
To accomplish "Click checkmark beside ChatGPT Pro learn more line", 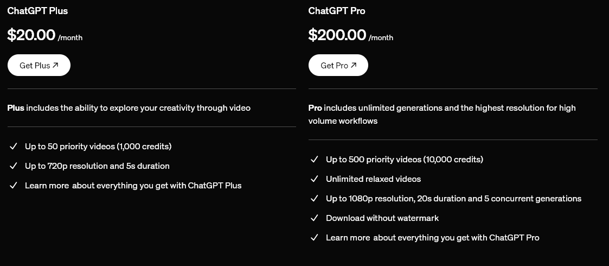I will [314, 238].
